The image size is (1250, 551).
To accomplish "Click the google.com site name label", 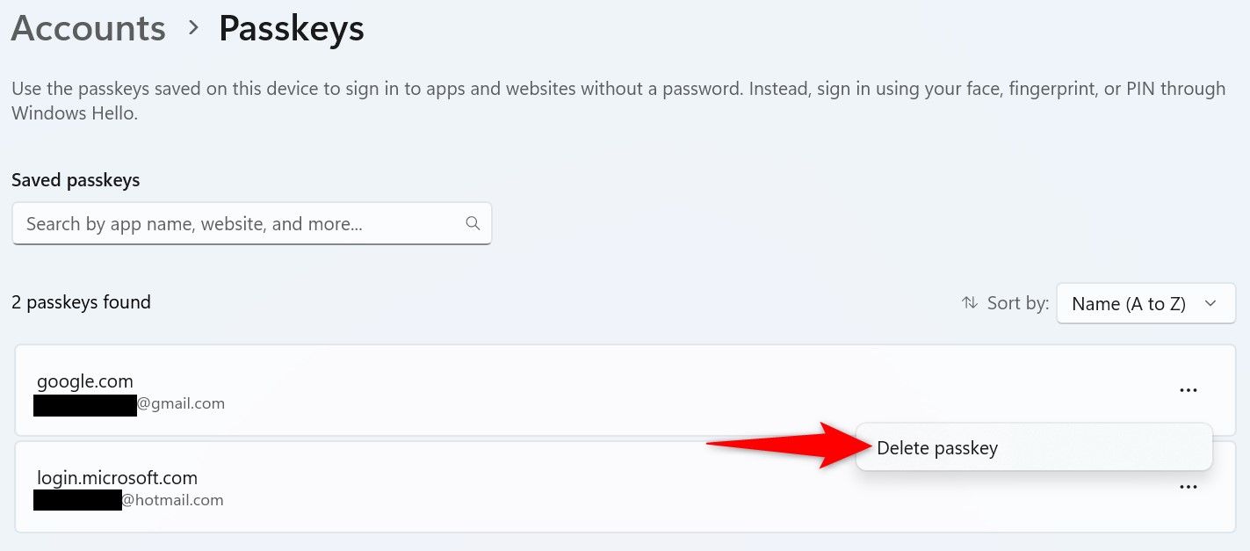I will coord(84,381).
